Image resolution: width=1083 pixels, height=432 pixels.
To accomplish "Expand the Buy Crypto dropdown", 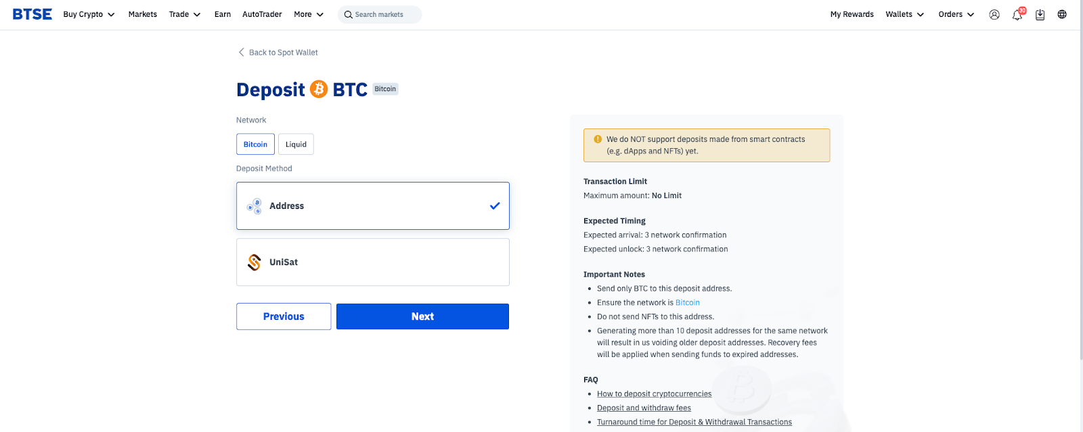I will click(89, 14).
